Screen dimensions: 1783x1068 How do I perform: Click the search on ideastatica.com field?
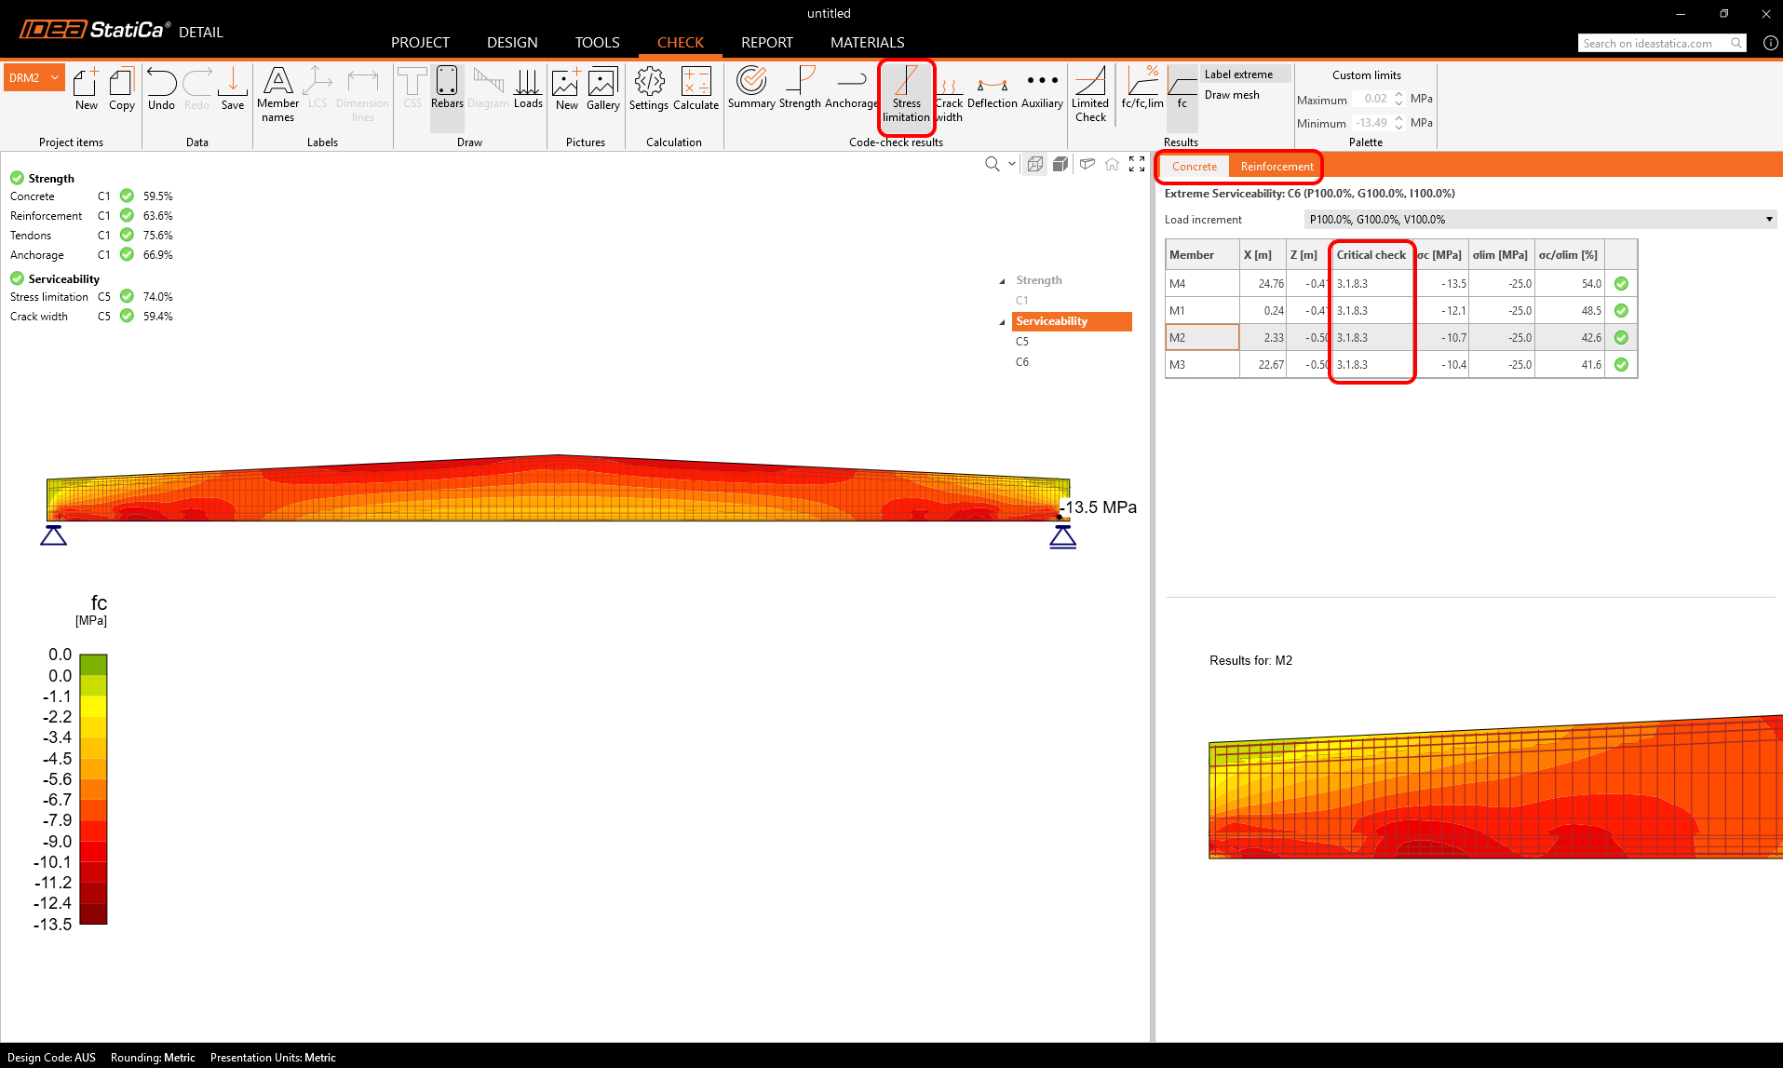(x=1654, y=44)
